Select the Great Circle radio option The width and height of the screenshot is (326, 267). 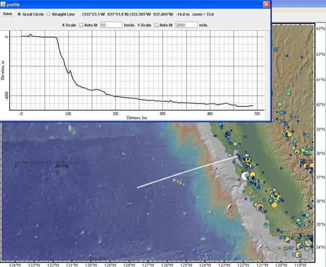click(20, 15)
